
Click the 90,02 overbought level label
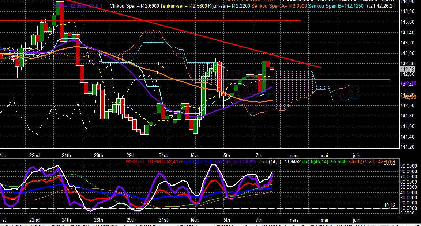pyautogui.click(x=390, y=163)
